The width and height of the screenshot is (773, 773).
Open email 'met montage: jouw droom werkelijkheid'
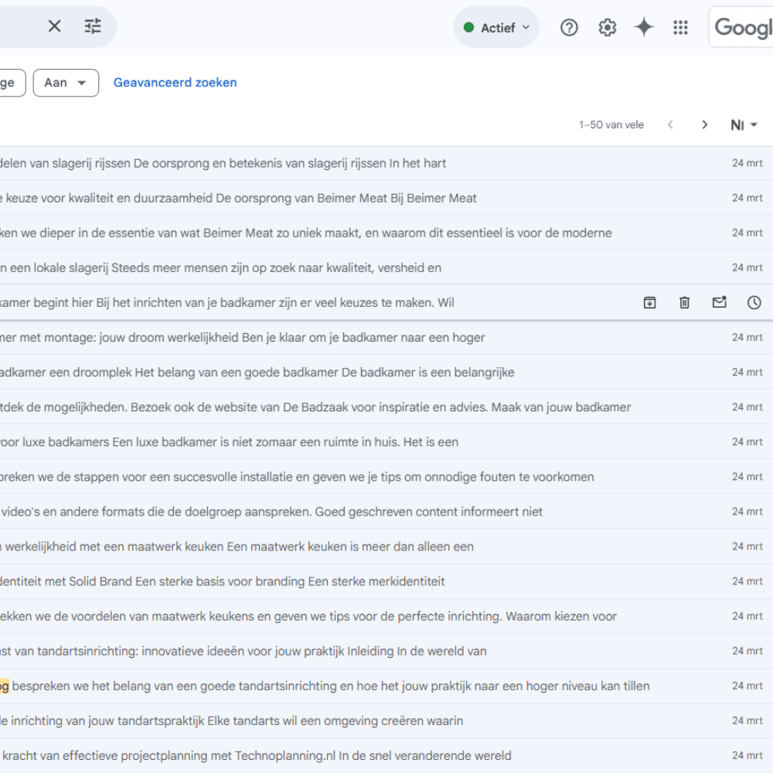386,337
